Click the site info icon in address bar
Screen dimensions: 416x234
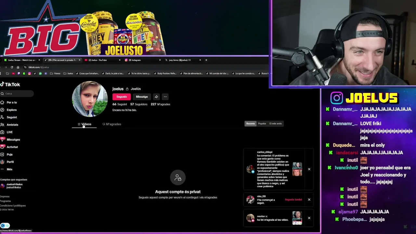click(x=25, y=67)
